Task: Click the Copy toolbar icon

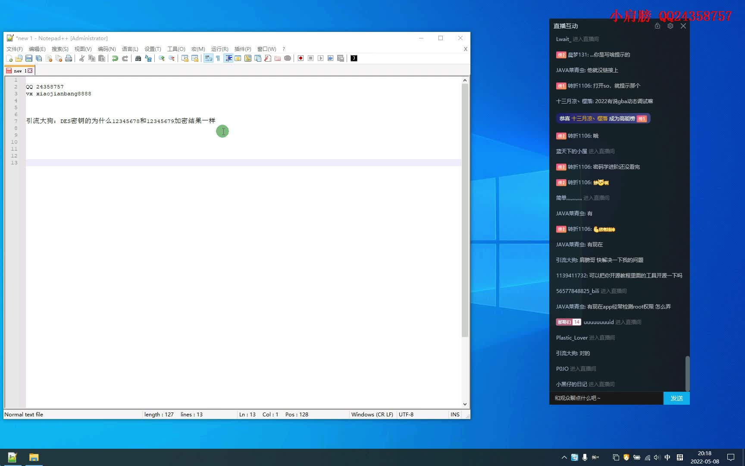Action: pos(91,58)
